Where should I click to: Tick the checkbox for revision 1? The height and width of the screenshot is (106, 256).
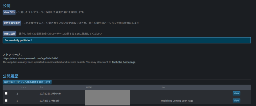(x=6, y=101)
